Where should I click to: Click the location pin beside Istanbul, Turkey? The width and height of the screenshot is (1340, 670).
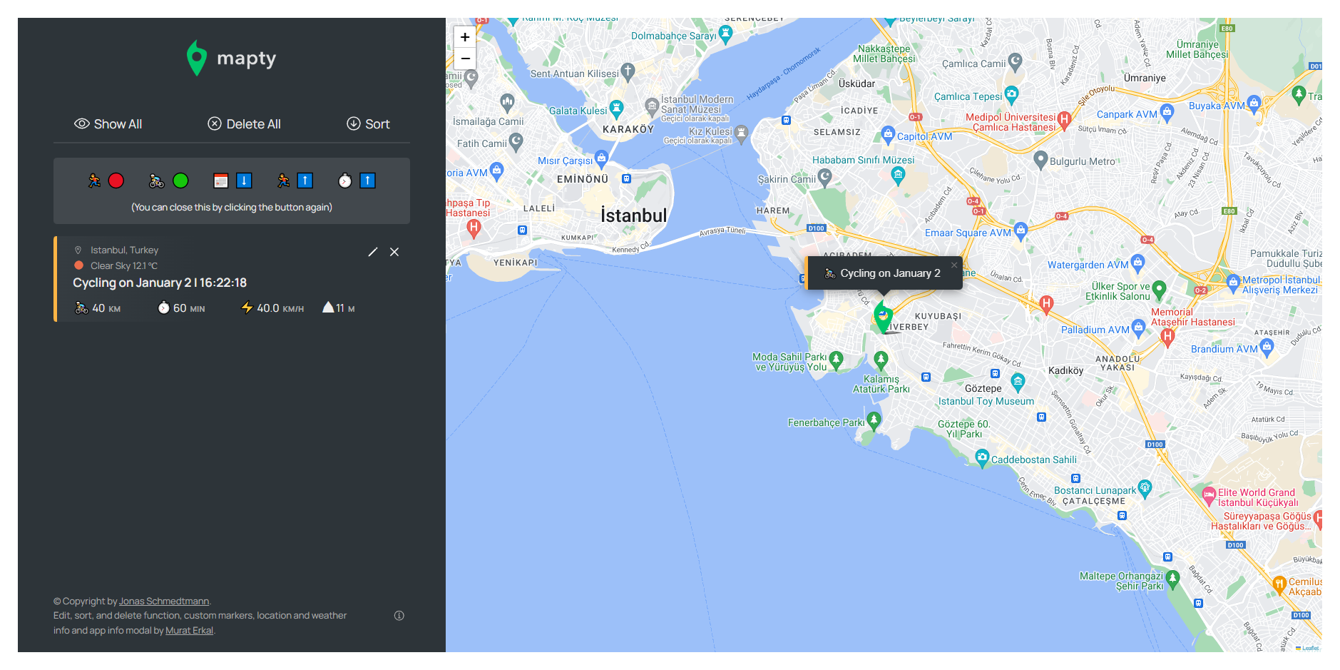pyautogui.click(x=78, y=250)
